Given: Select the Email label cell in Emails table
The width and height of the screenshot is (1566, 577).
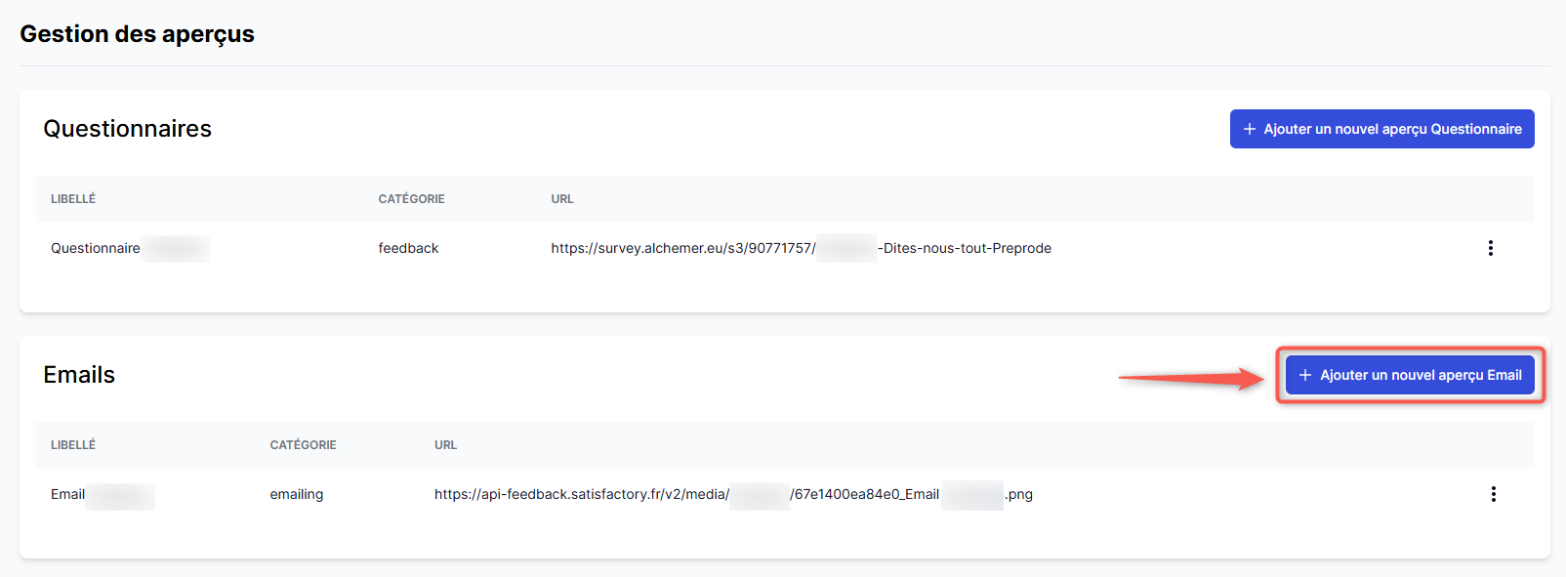Looking at the screenshot, I should coord(68,494).
